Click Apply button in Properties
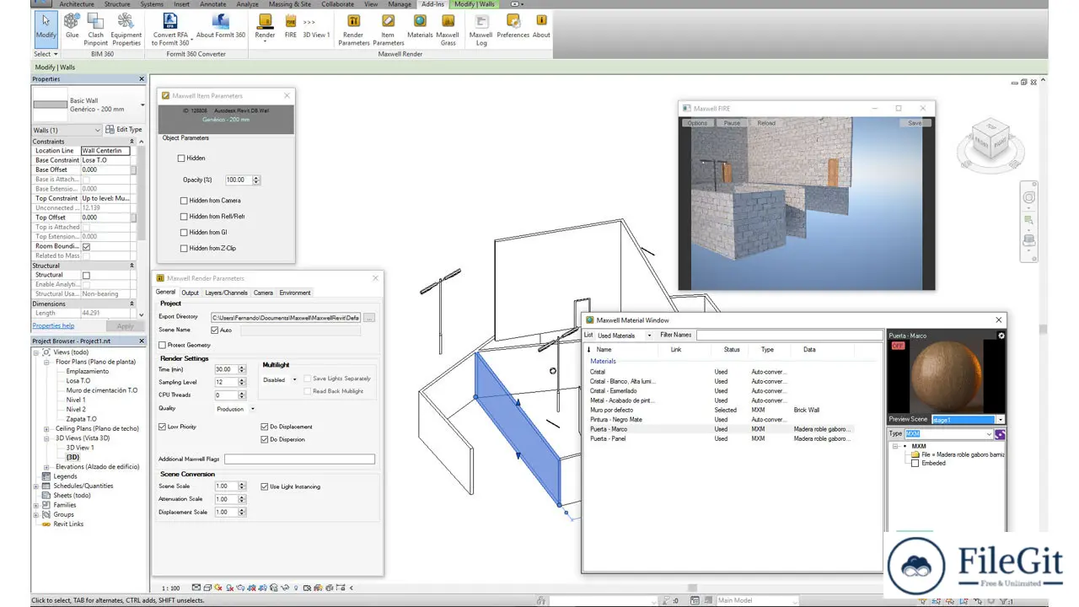Screen dimensions: 1079x607 (125, 325)
